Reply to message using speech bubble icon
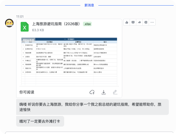176x134 pixels. 133,22
